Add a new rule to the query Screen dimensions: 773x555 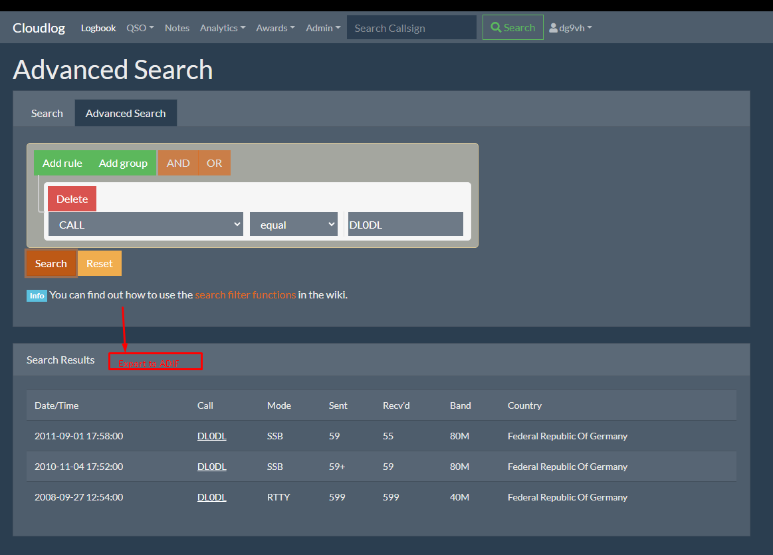click(62, 163)
